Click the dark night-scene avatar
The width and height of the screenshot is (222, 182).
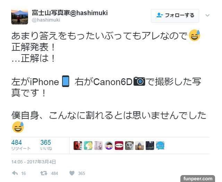coord(150,146)
